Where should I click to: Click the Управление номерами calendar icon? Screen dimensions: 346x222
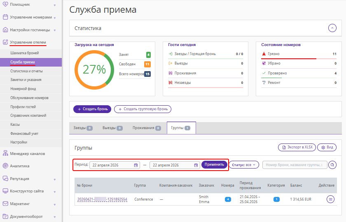[x=5, y=17]
